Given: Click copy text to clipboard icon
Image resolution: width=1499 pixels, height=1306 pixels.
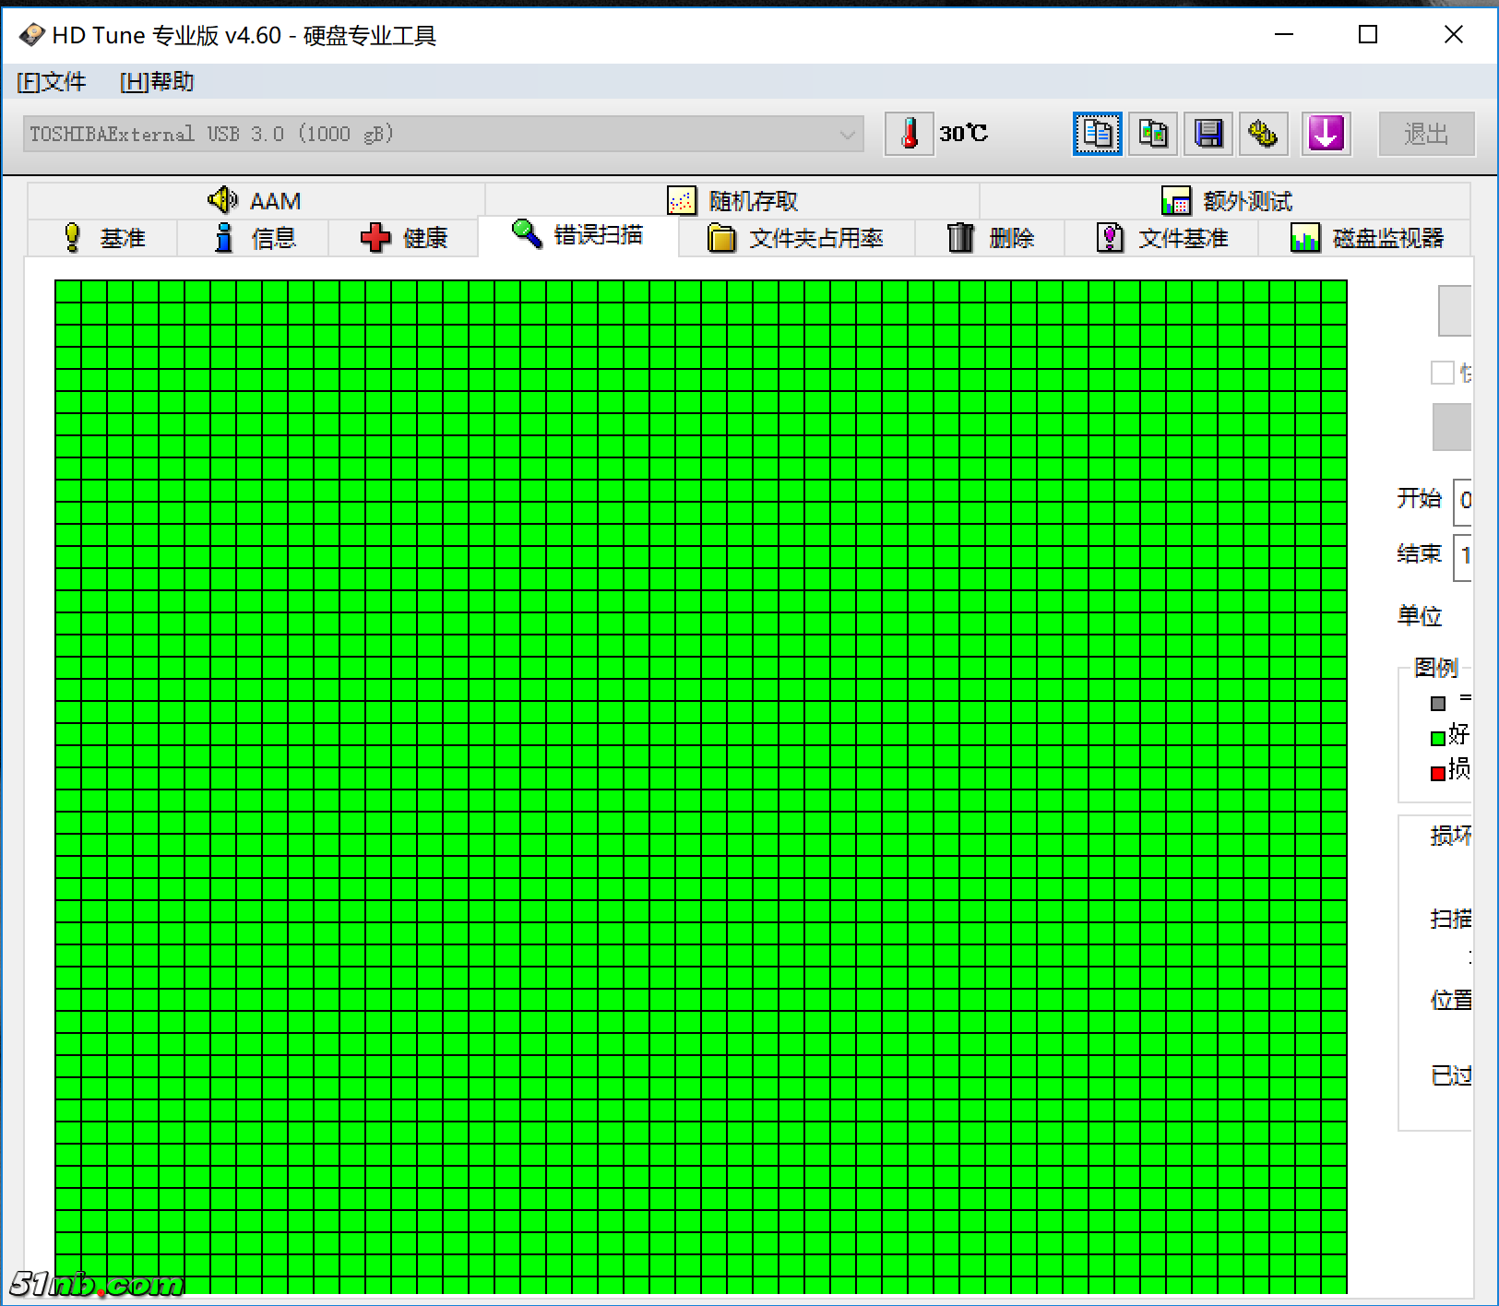Looking at the screenshot, I should coord(1097,134).
